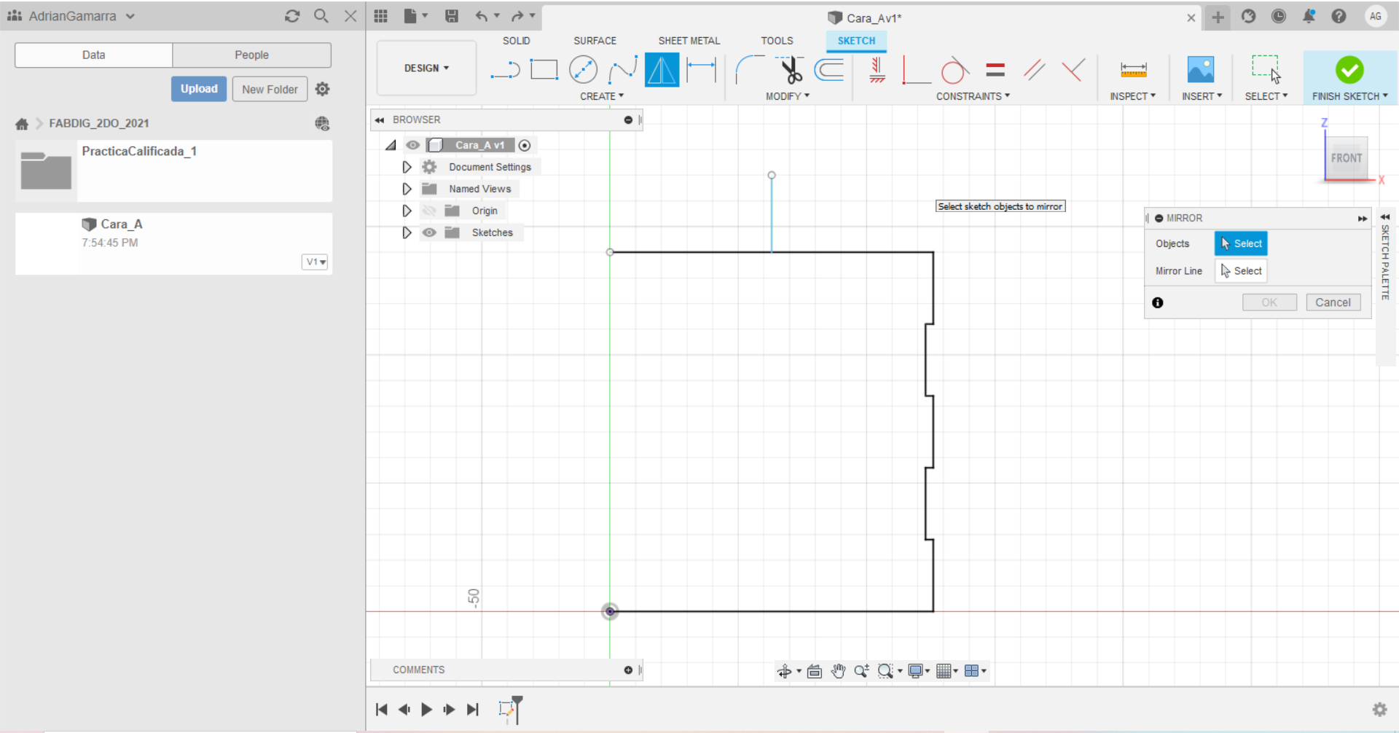Screen dimensions: 1399x733
Task: Toggle visibility of Sketches folder
Action: click(x=429, y=232)
